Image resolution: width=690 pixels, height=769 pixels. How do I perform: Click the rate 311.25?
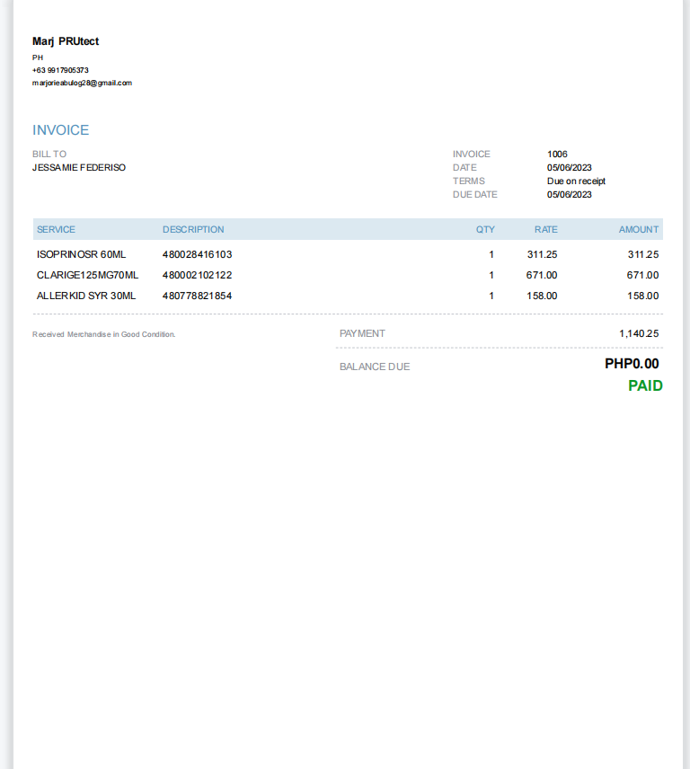pyautogui.click(x=543, y=254)
